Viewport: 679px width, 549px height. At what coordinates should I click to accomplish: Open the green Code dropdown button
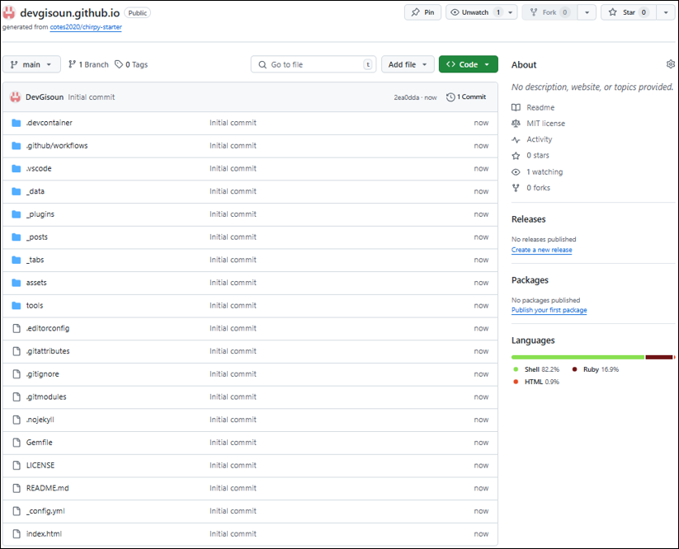pyautogui.click(x=468, y=64)
